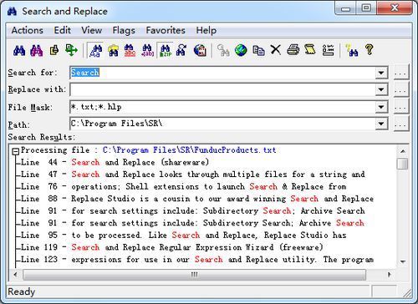
Task: Open the script scroll icon
Action: click(310, 50)
